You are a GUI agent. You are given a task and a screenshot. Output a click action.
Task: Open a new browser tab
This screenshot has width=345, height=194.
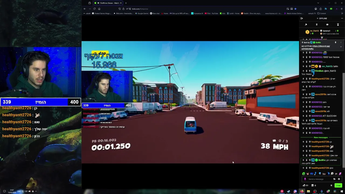tap(126, 3)
